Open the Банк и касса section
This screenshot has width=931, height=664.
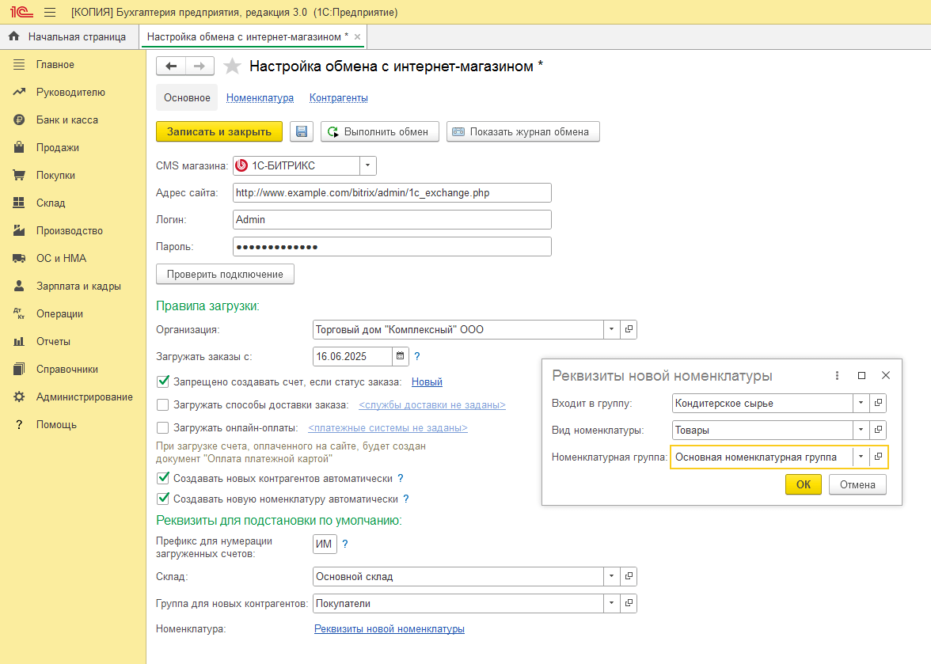point(73,120)
